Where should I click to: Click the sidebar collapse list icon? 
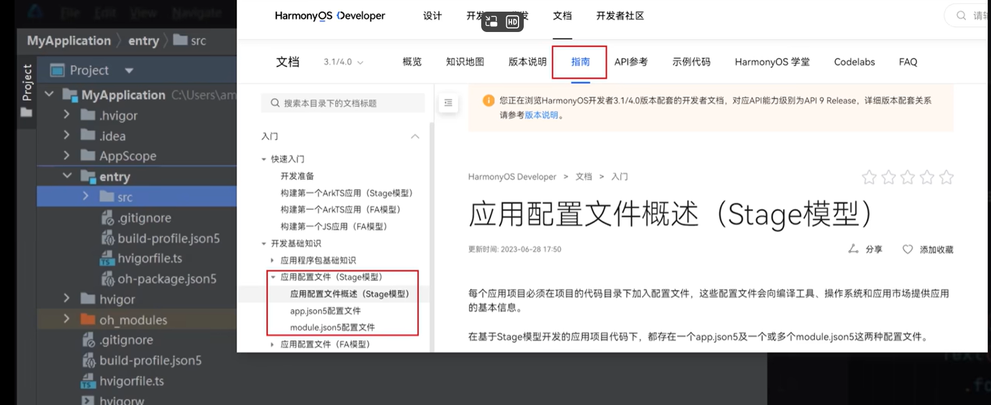point(448,103)
